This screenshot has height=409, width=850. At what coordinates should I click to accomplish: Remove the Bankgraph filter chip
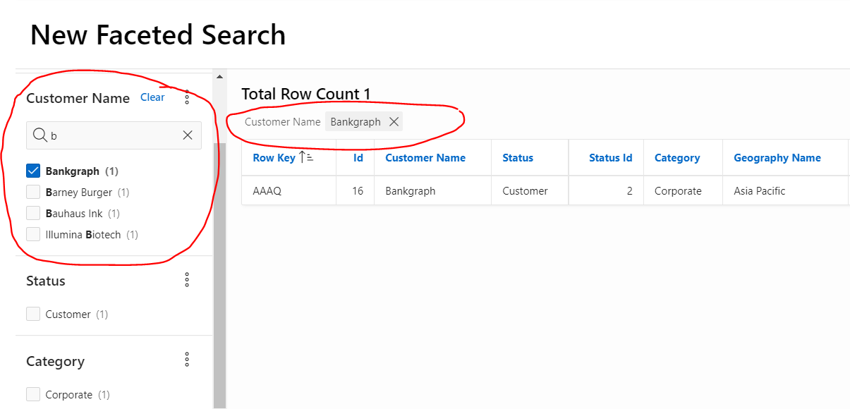(394, 122)
